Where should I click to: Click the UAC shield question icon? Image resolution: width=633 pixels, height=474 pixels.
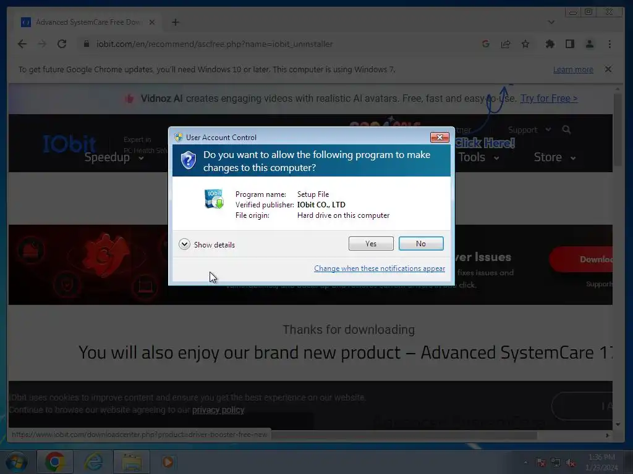pos(188,160)
